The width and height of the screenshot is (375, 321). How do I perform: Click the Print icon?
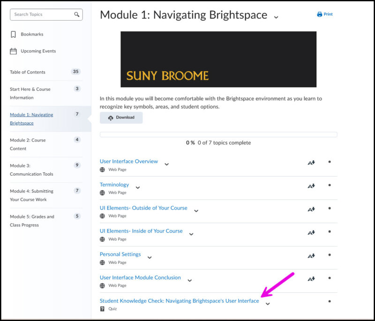[320, 15]
